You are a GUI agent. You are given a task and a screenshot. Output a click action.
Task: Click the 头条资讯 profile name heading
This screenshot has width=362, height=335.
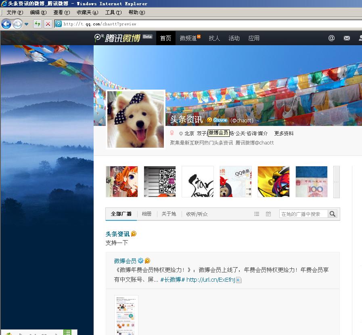click(186, 119)
